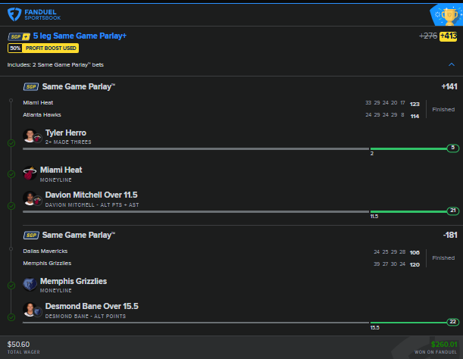Screen dimensions: 463x359
Task: Click the +141 parlay odds
Action: coord(449,87)
